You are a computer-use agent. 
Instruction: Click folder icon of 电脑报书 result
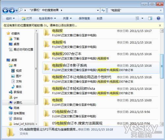[46, 44]
